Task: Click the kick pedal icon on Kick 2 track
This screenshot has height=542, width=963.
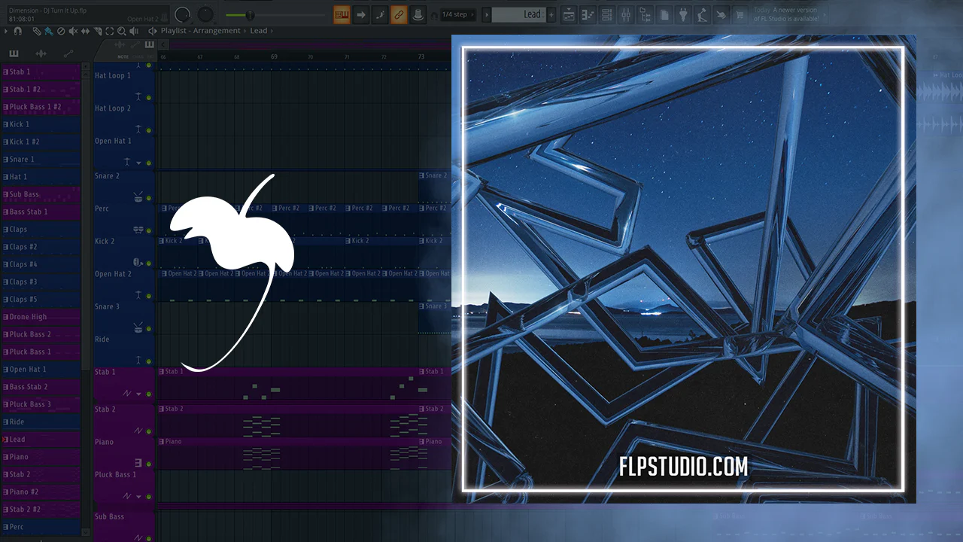Action: [138, 262]
